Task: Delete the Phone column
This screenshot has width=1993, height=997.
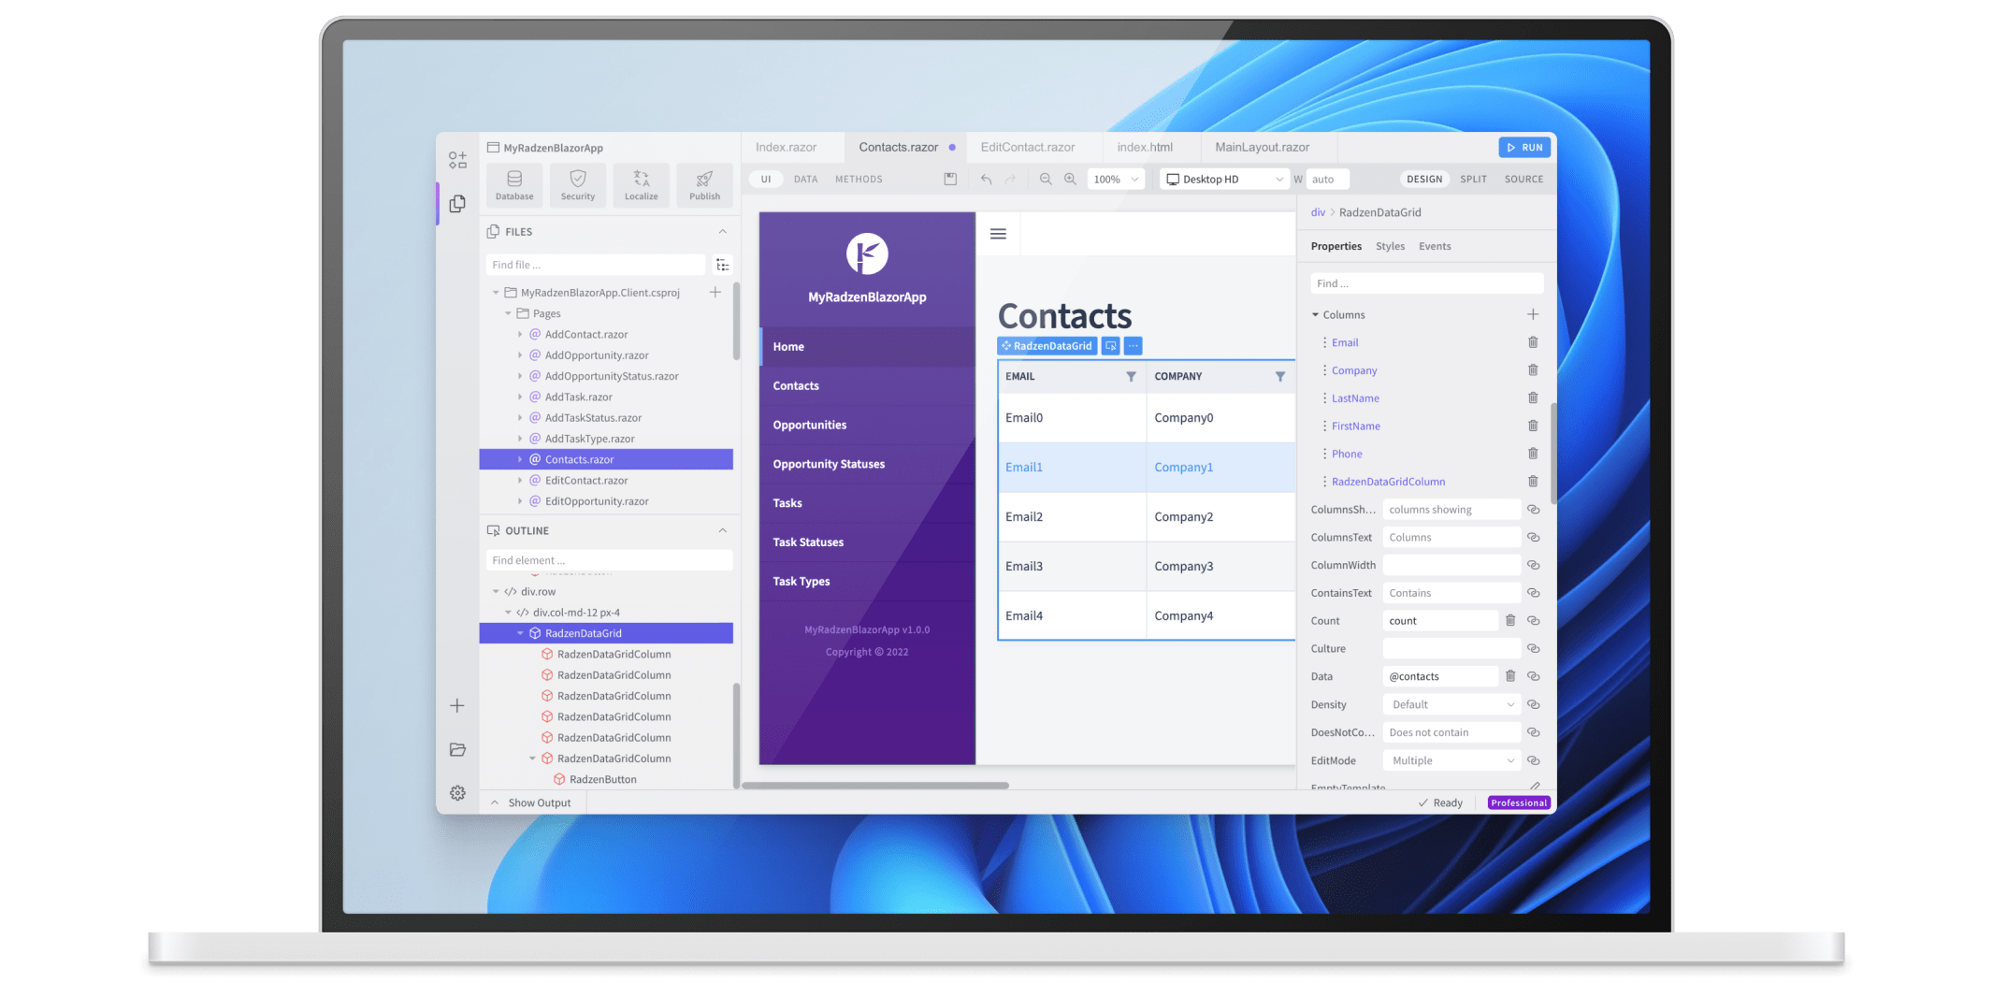Action: coord(1533,454)
